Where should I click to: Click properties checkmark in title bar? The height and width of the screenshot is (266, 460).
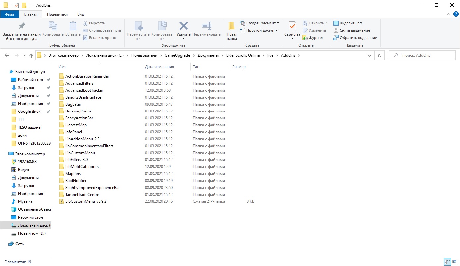tap(17, 5)
